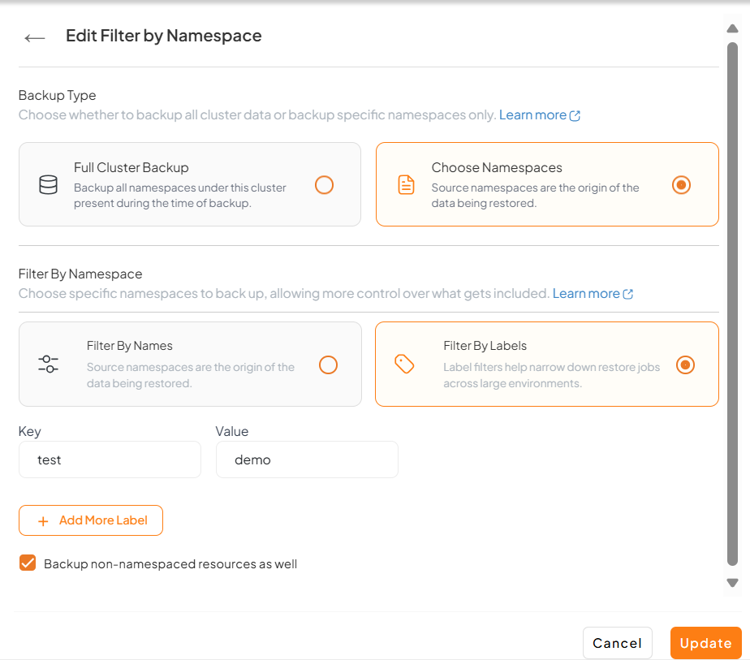Click external link icon beside Backup Type Learn more
Image resolution: width=750 pixels, height=660 pixels.
click(575, 115)
